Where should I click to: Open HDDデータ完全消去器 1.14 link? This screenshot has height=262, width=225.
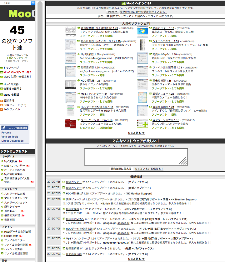97,107
